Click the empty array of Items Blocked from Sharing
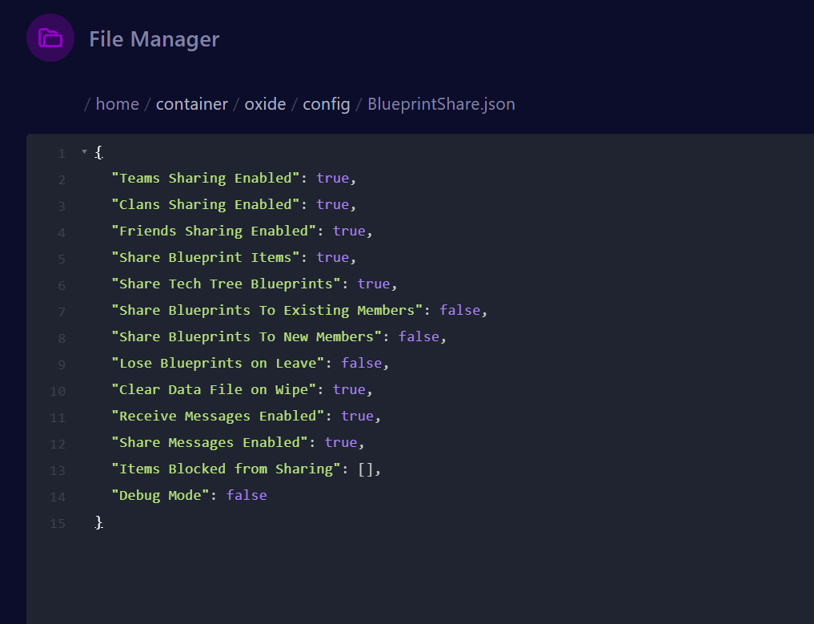This screenshot has height=624, width=814. (365, 469)
